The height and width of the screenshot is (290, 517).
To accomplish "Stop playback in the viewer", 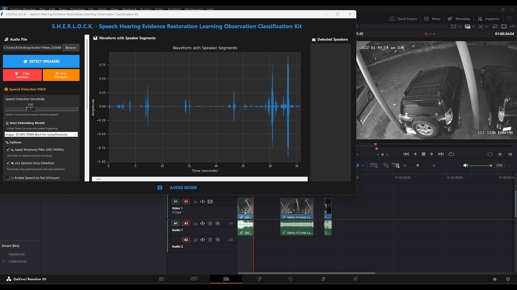I will click(x=423, y=154).
